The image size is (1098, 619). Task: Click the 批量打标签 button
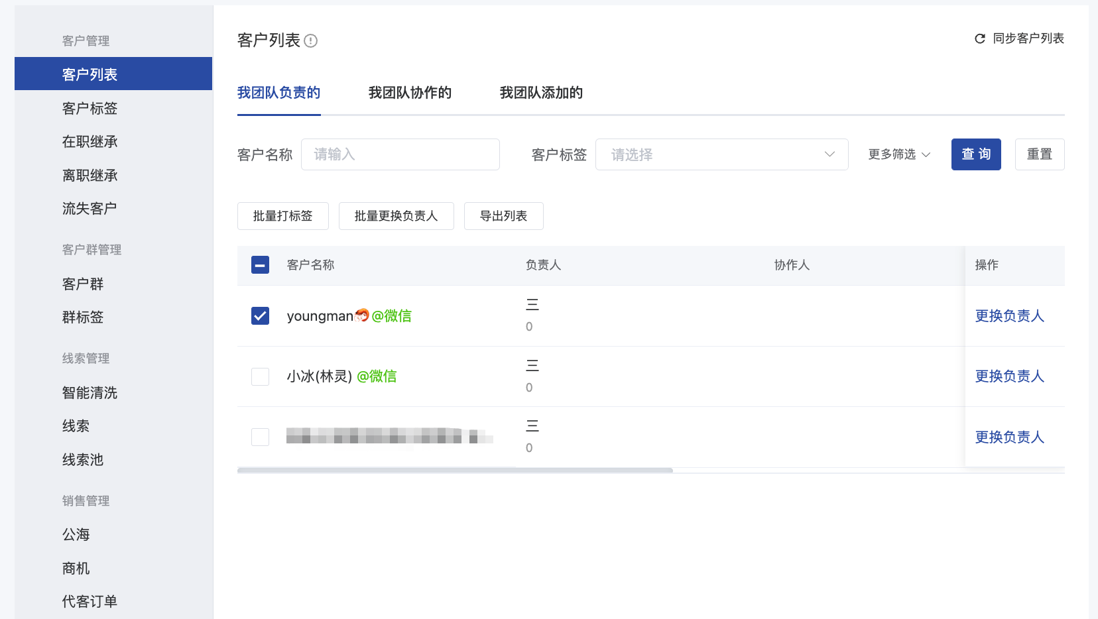(283, 216)
